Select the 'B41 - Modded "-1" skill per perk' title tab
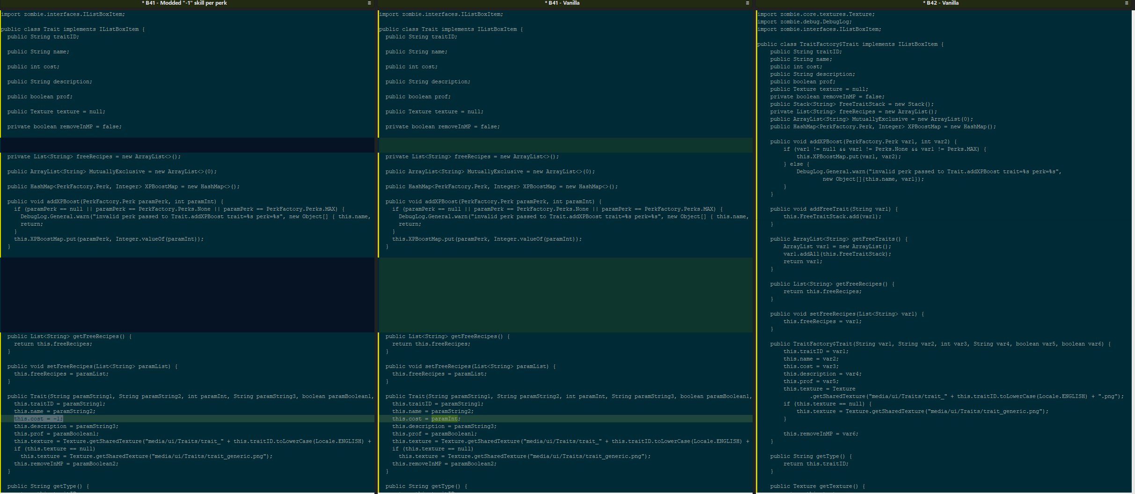Viewport: 1135px width, 494px height. (x=184, y=3)
